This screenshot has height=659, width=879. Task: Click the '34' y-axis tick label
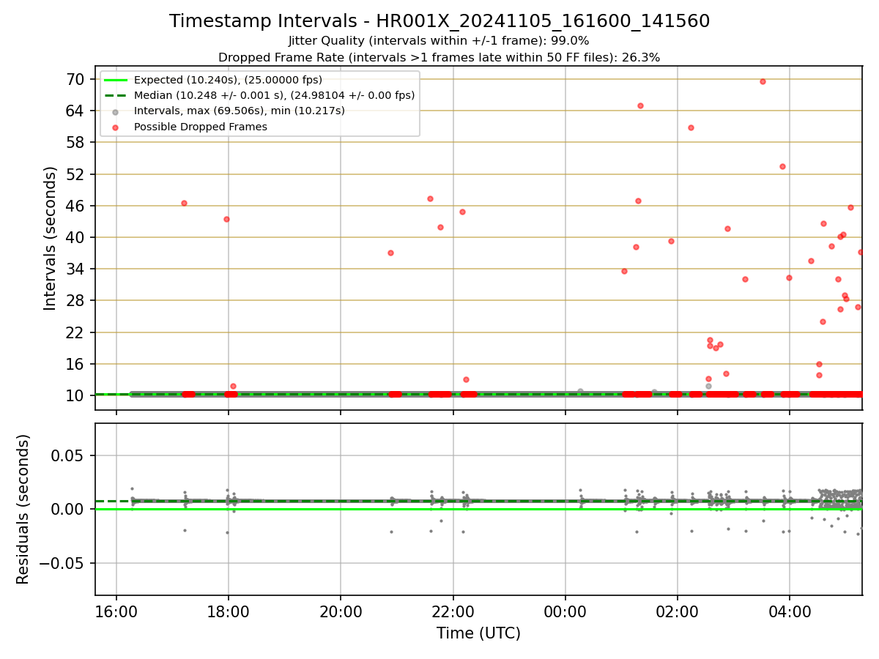76,269
